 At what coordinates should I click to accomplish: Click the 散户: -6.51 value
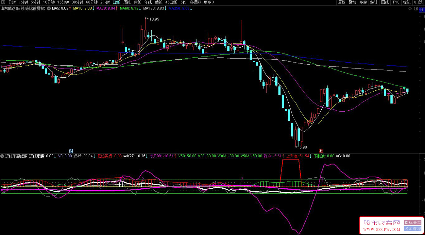tap(273, 156)
